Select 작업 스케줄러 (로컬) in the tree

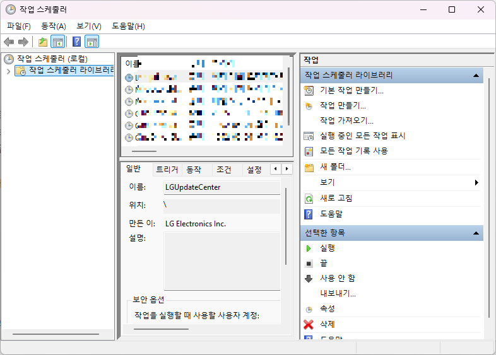coord(52,59)
